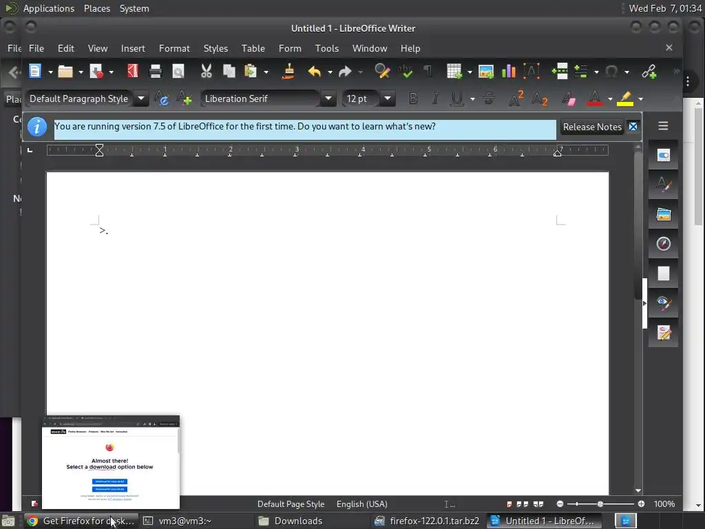Insert an image

click(x=486, y=71)
